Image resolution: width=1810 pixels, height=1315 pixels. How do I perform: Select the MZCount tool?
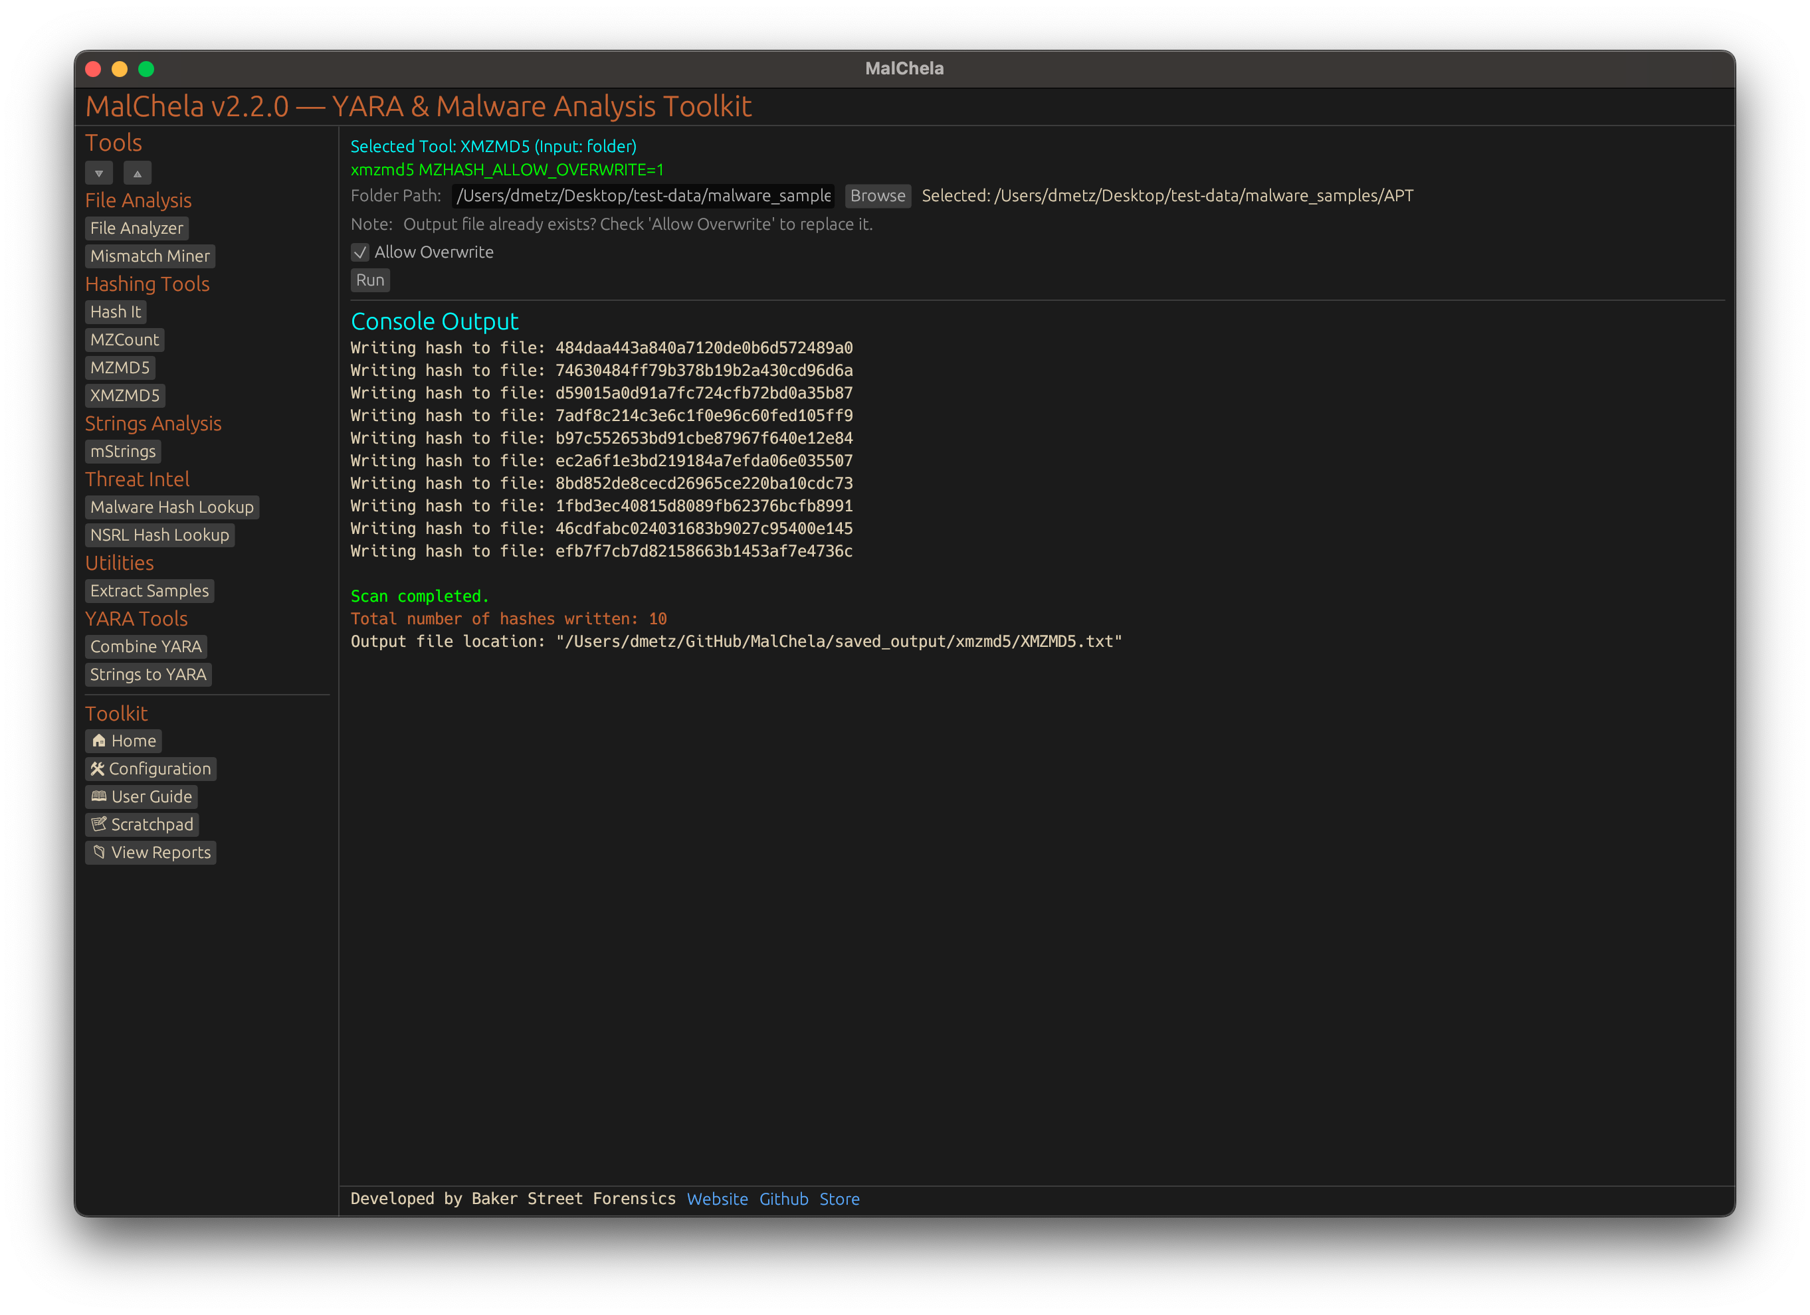pos(124,340)
